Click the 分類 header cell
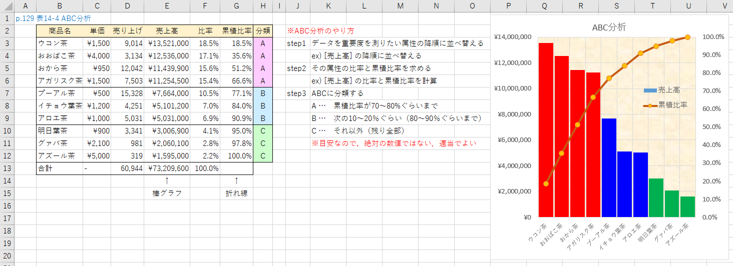The height and width of the screenshot is (266, 733). (x=263, y=31)
